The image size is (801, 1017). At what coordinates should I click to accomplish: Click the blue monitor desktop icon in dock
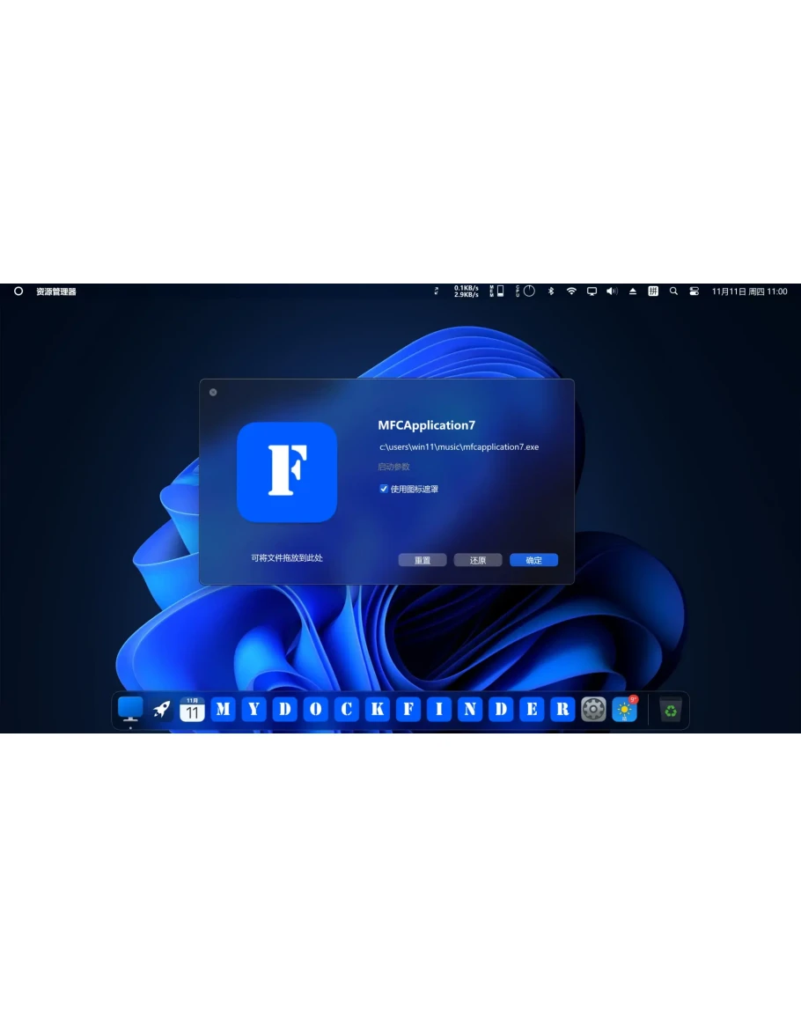pos(130,708)
